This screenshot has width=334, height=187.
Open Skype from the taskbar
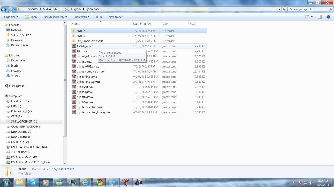(33, 182)
